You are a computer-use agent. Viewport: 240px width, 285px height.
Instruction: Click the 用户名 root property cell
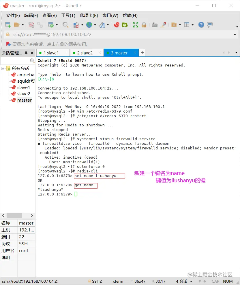pyautogui.click(x=27, y=251)
